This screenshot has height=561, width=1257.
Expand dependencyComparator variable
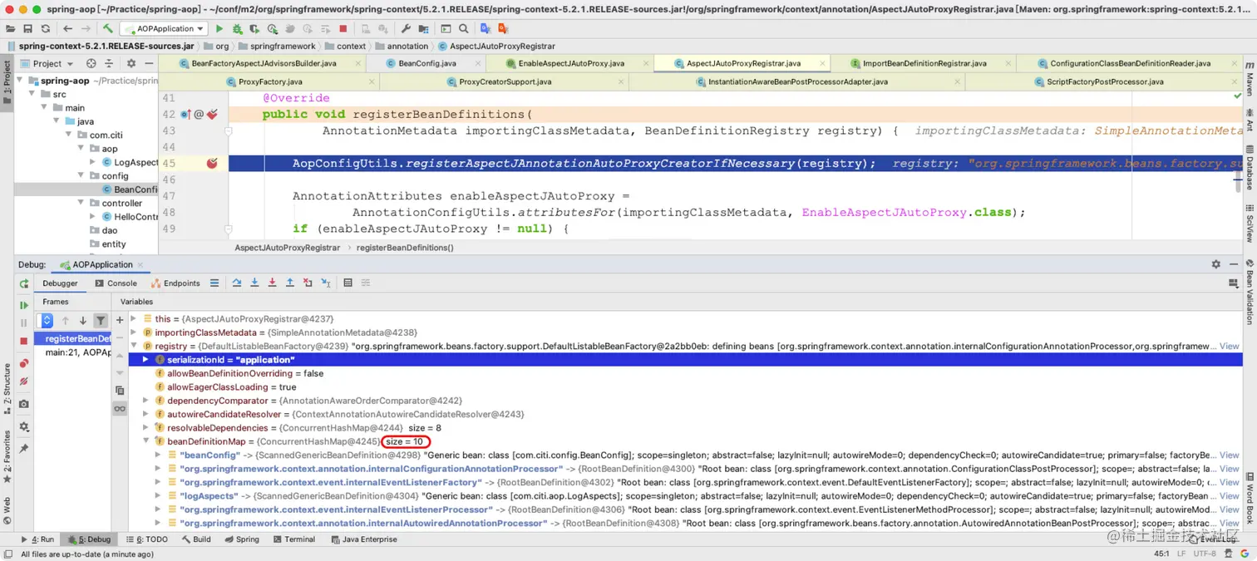(146, 401)
